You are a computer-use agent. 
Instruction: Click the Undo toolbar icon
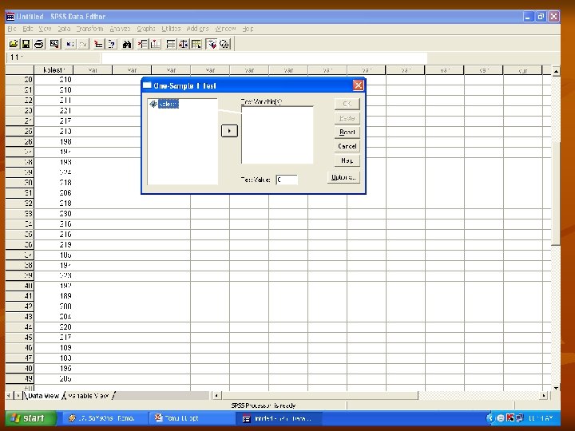[x=69, y=45]
